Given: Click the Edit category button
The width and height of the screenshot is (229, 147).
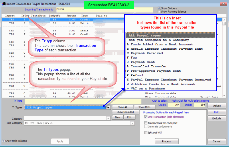Looking at the screenshot, I should pos(129,117).
